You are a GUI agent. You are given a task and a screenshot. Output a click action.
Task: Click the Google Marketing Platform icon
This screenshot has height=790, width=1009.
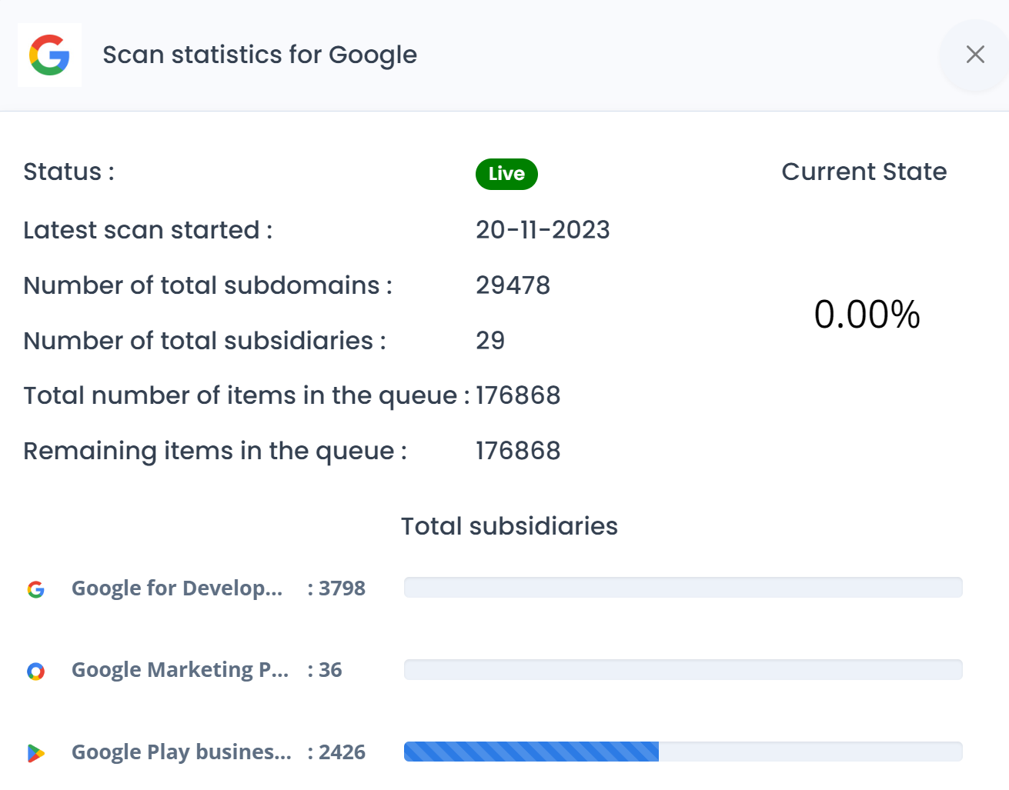(36, 672)
